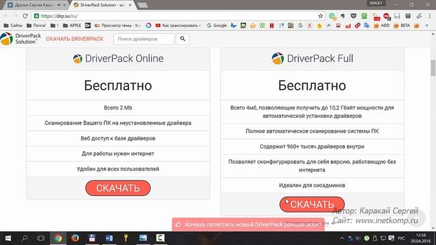Click "Полное автоматическое сканирование системы ПК" row
Viewport: 436px width, 245px height.
(312, 131)
